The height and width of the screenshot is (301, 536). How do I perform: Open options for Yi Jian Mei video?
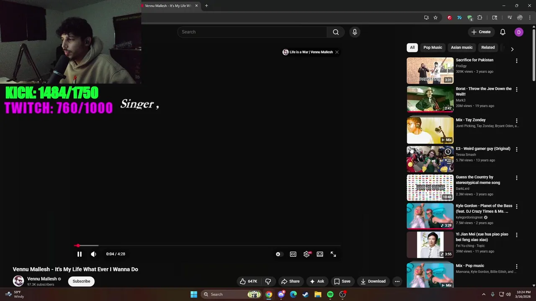(516, 235)
